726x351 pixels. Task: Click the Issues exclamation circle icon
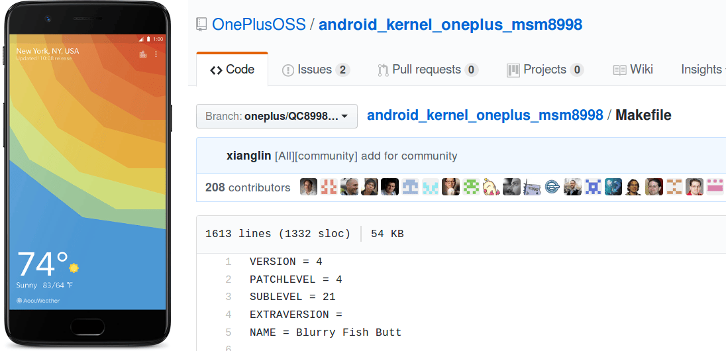(x=288, y=70)
